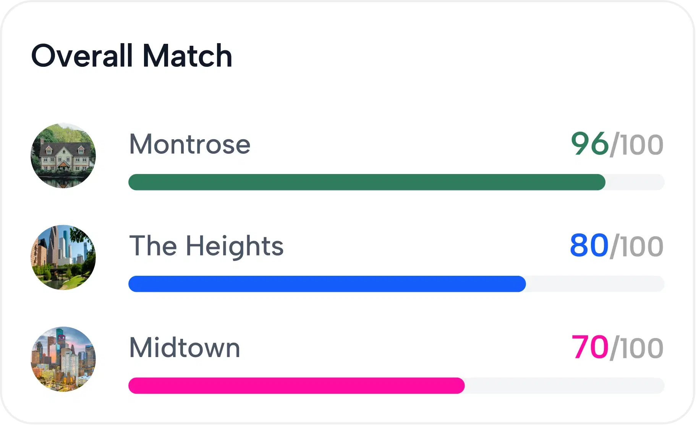Open The Heights neighborhood details

[207, 246]
